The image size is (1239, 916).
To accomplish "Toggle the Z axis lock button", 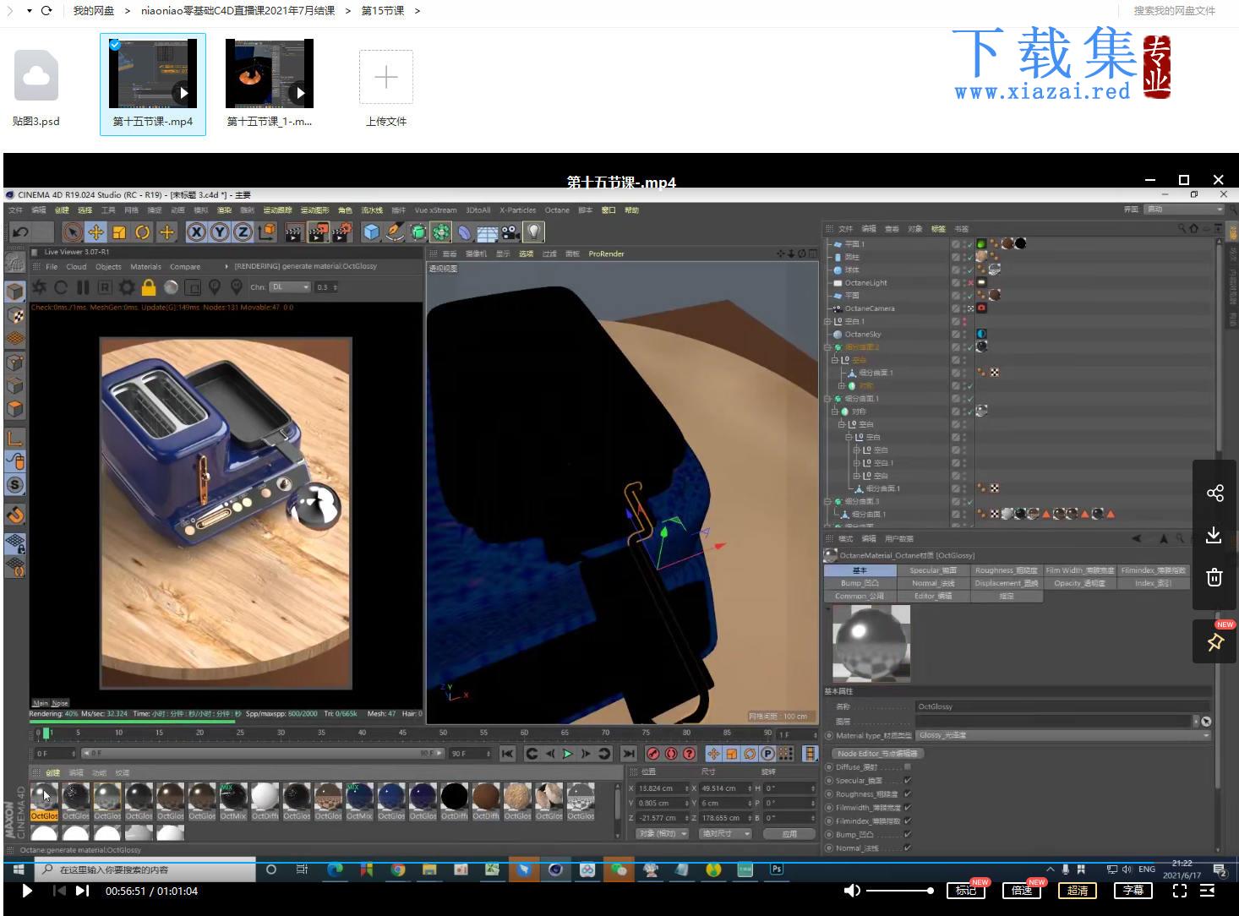I will coord(243,232).
